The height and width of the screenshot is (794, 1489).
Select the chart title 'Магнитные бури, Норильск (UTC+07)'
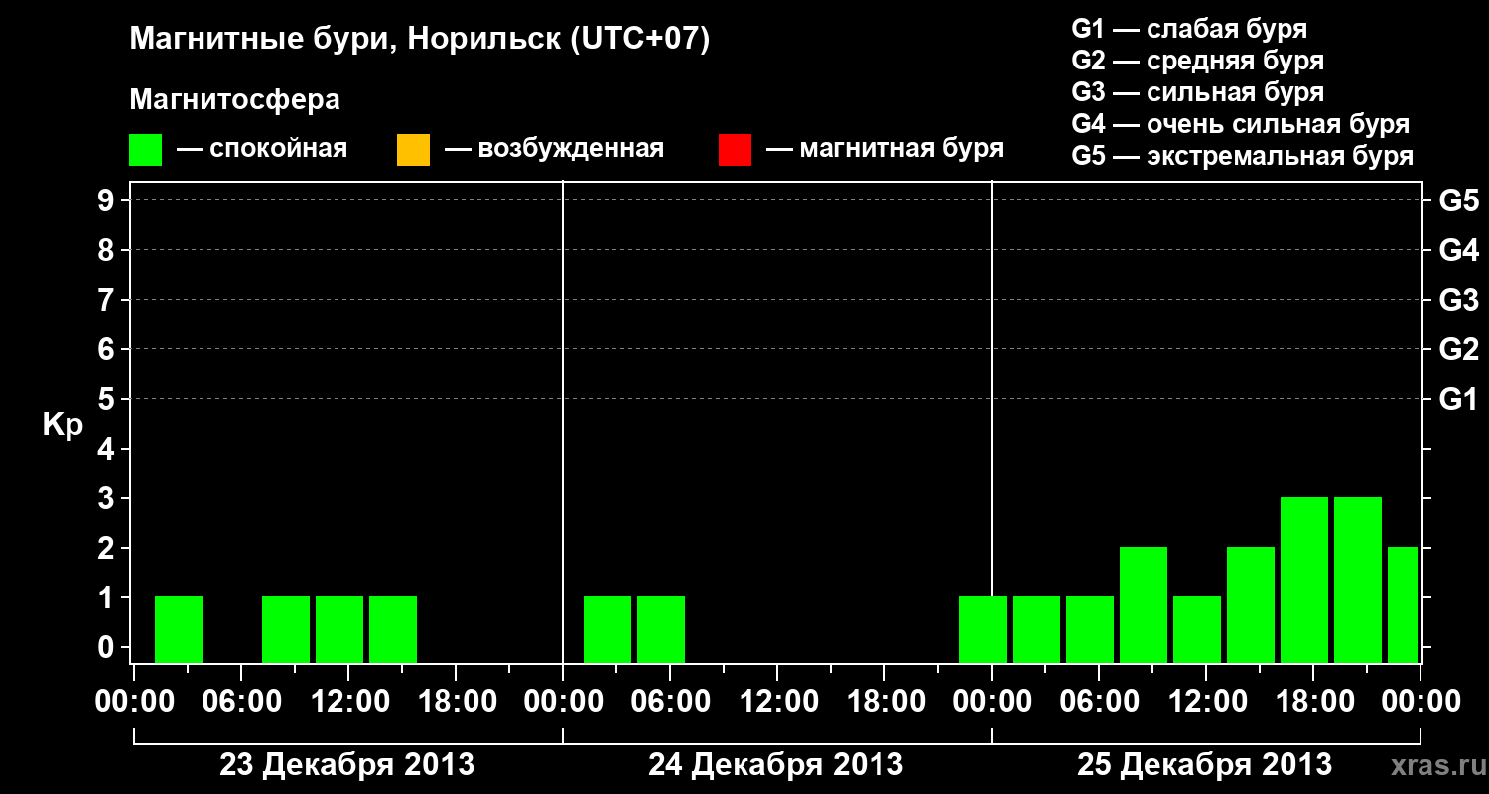coord(420,41)
